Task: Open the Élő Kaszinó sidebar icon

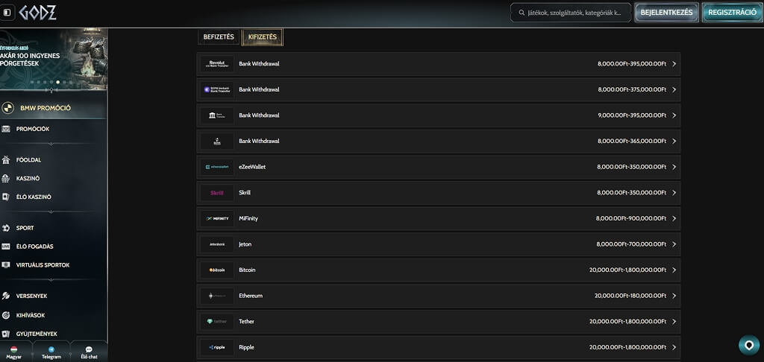Action: tap(6, 197)
